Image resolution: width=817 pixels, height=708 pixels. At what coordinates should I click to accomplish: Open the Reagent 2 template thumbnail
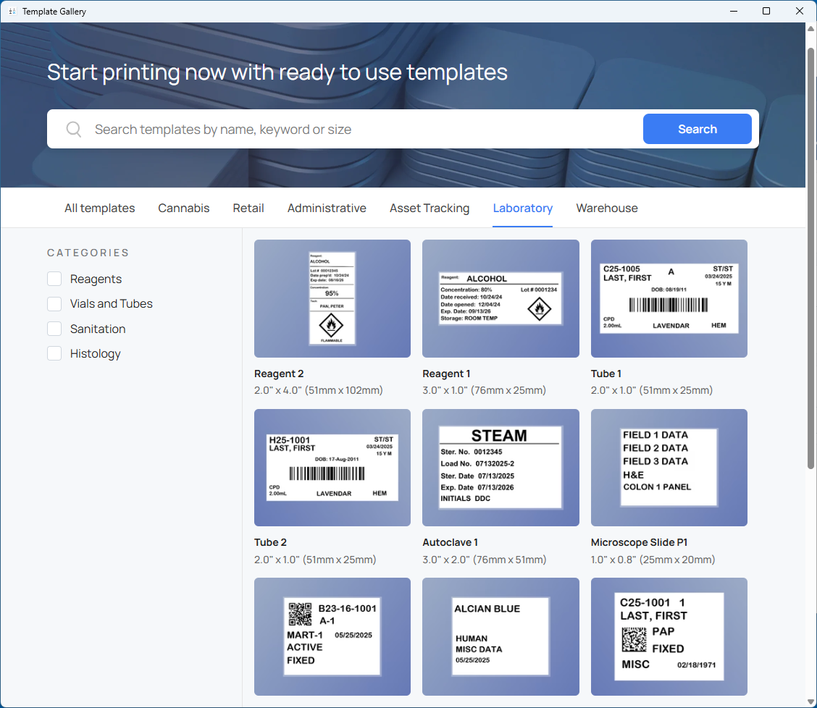click(x=332, y=298)
